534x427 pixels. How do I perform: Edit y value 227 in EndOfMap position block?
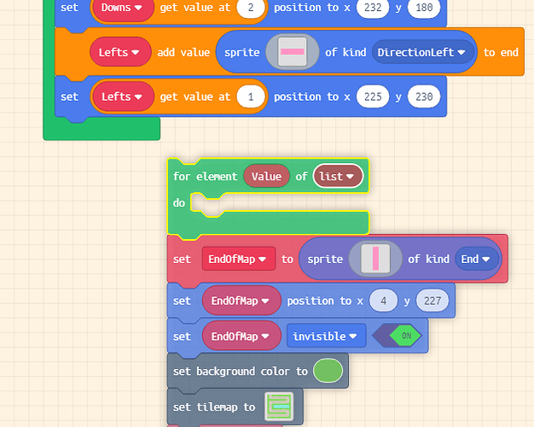(432, 301)
